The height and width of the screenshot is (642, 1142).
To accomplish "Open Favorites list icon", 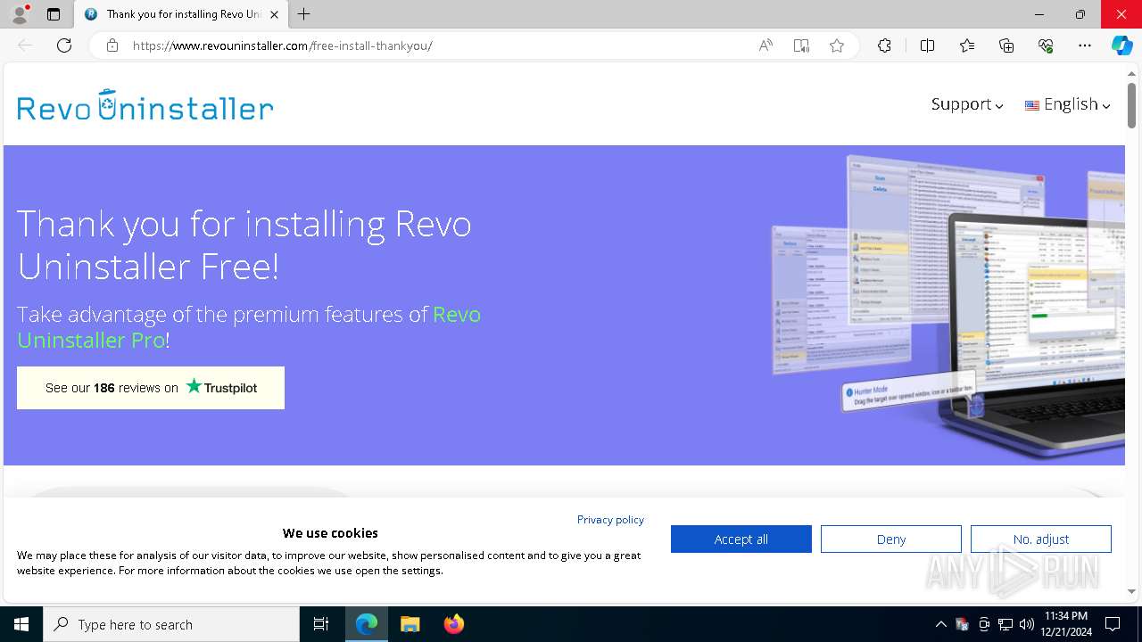I will [x=967, y=45].
